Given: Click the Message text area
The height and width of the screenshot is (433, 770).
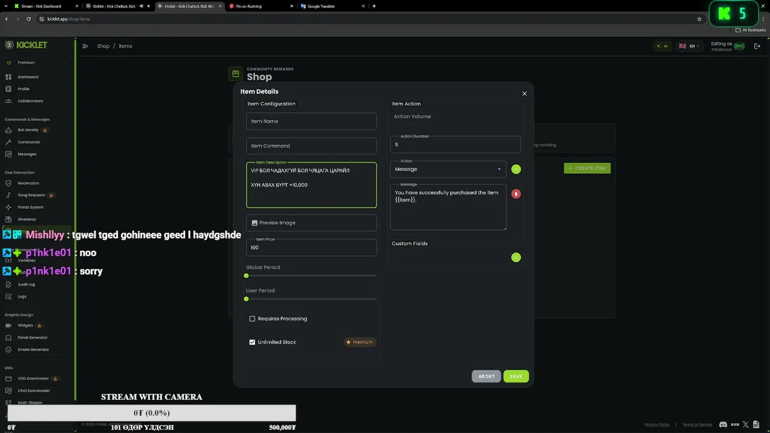Looking at the screenshot, I should 448,207.
